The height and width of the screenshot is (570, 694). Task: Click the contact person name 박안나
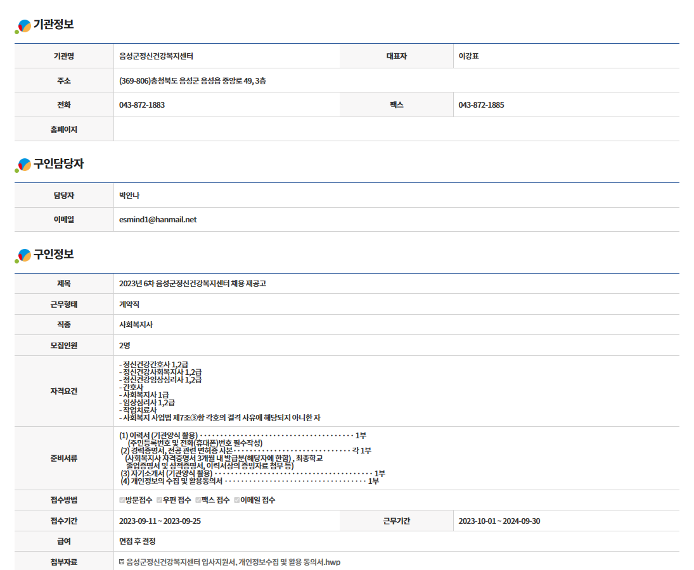tap(129, 195)
